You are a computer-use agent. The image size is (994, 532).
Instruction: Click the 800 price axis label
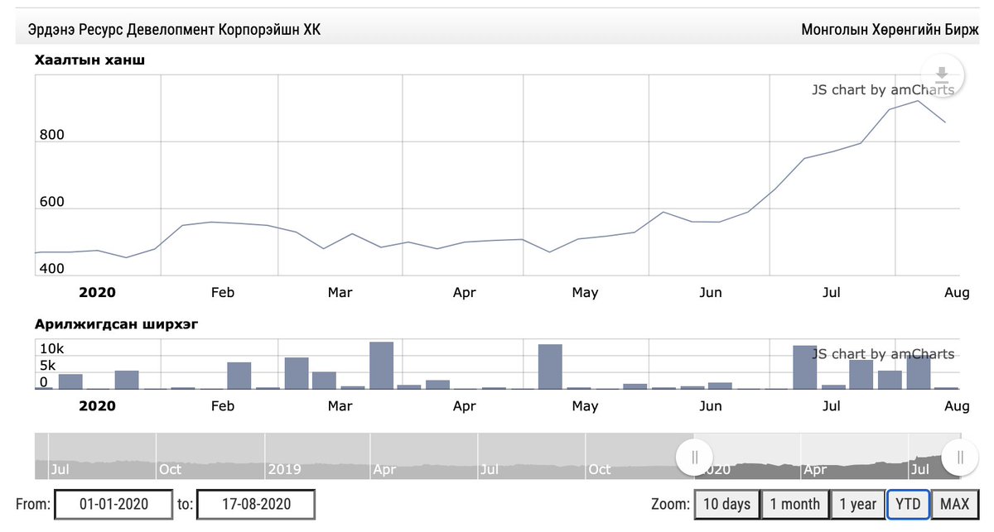click(51, 136)
